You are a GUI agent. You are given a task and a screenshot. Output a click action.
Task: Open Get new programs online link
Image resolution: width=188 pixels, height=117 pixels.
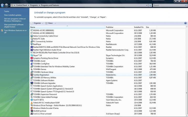[15, 20]
